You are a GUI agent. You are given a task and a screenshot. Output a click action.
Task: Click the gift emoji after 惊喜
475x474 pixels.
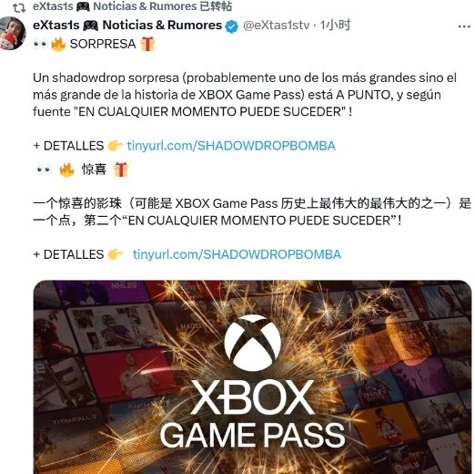point(121,170)
